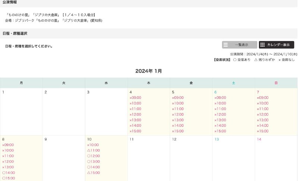Click the list icon in 一覧表示 button
Image resolution: width=298 pixels, height=181 pixels.
[226, 45]
